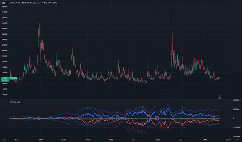Open the timezone Z button
Image resolution: width=242 pixels, height=142 pixels.
point(4,140)
